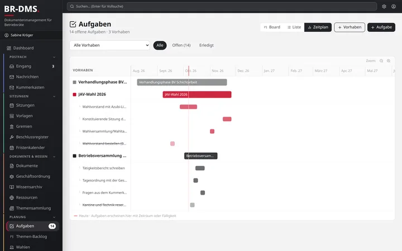Click the Nachrichten envelope icon
The height and width of the screenshot is (251, 402).
[12, 77]
